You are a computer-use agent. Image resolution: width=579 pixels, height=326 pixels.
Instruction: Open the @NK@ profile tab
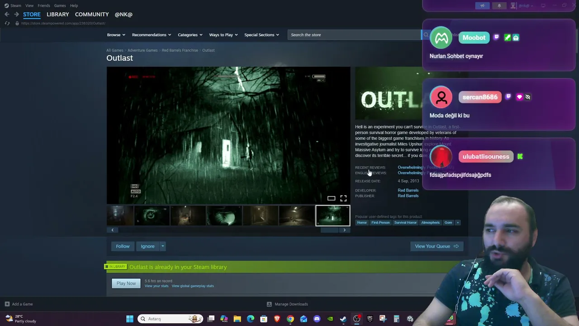coord(123,14)
